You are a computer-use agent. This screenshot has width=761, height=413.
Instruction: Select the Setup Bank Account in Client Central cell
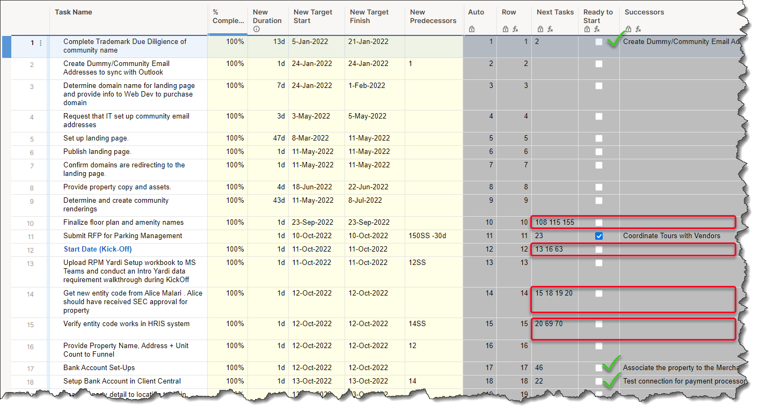(x=128, y=382)
